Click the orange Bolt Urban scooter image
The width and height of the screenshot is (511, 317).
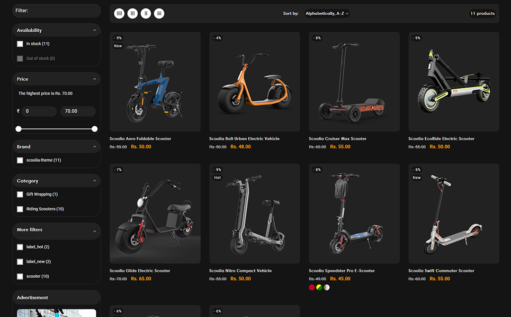(254, 82)
